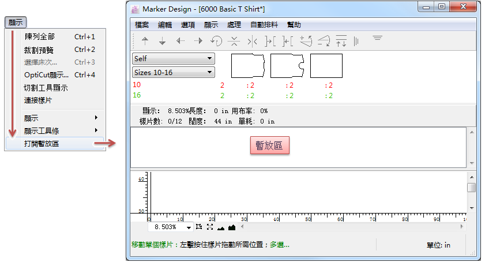This screenshot has height=262, width=485.
Task: Click the small mountains zoom-out icon
Action: 221,227
